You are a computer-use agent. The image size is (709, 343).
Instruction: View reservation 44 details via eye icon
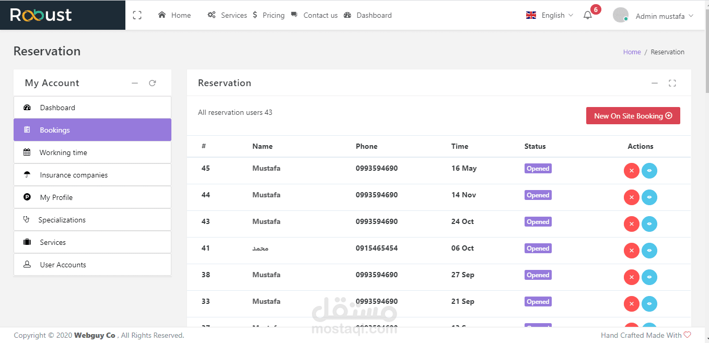pos(649,197)
